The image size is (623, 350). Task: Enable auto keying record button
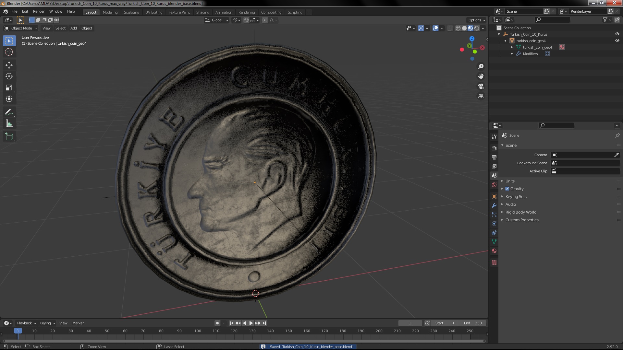tap(217, 323)
